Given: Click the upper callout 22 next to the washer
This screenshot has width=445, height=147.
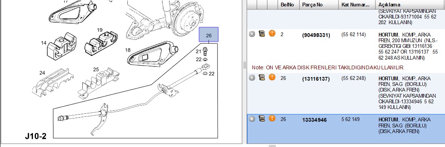Looking at the screenshot, I should pyautogui.click(x=198, y=59).
